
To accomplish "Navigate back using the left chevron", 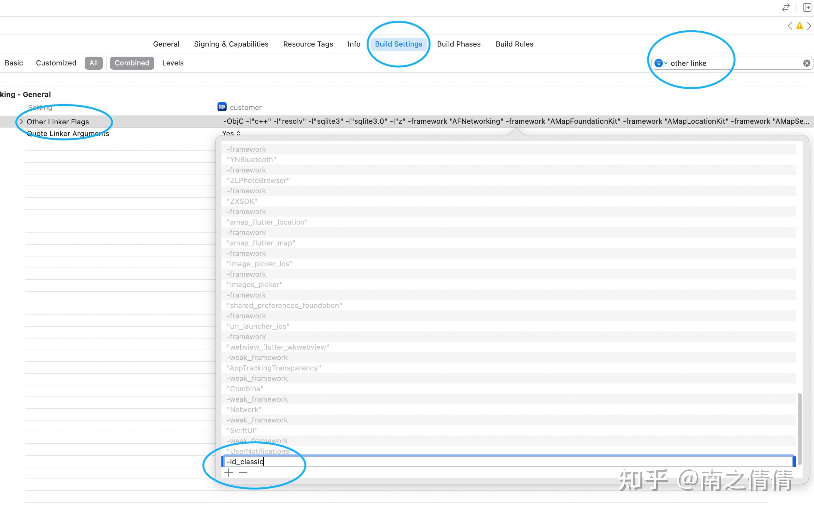I will (790, 26).
